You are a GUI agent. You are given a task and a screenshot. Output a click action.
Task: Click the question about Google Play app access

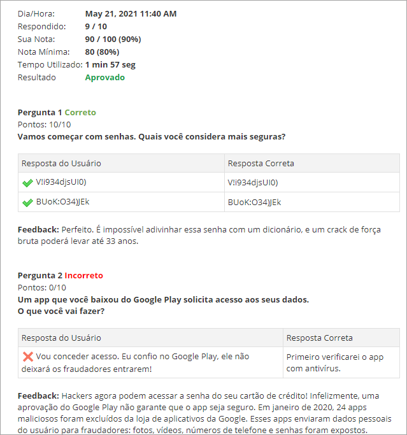click(x=163, y=300)
